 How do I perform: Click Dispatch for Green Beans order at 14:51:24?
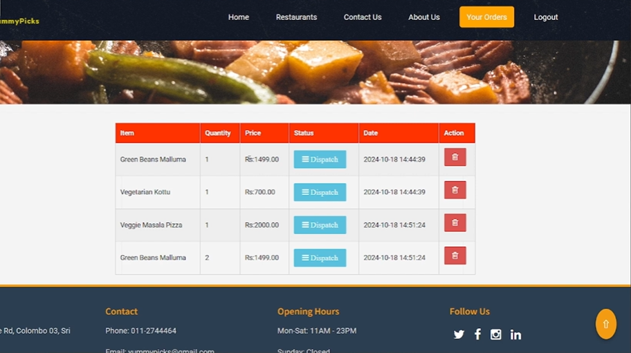point(320,258)
